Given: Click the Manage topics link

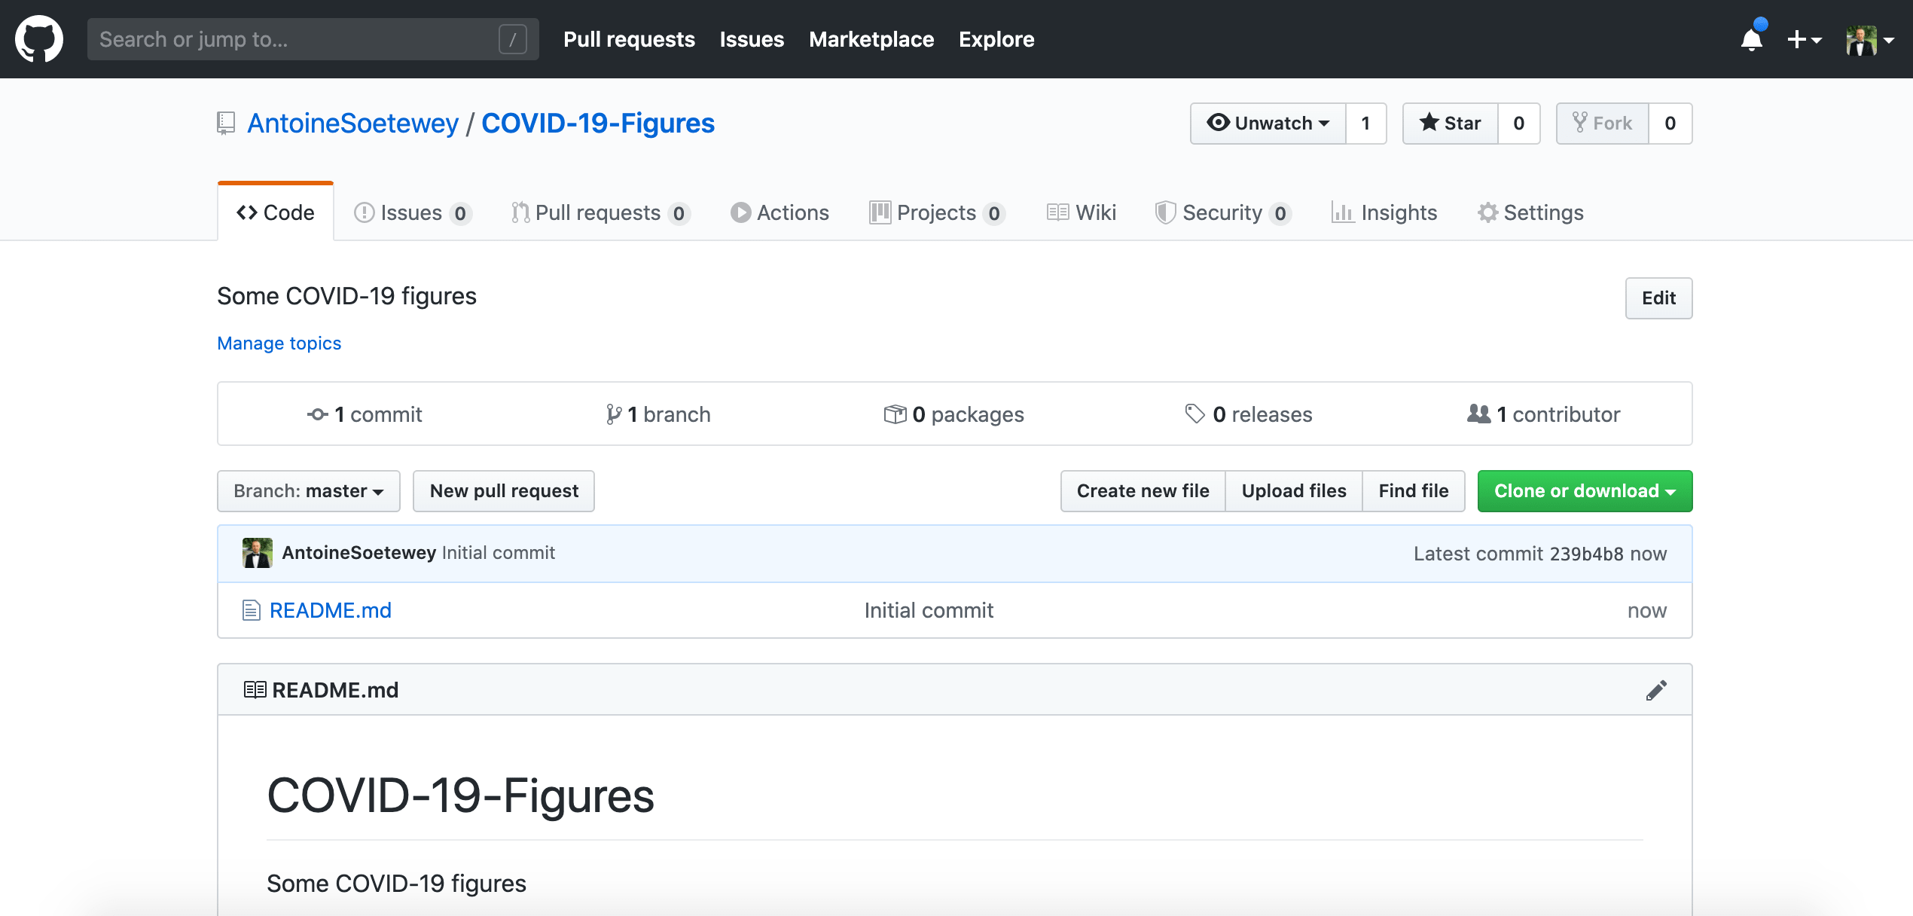Looking at the screenshot, I should [x=278, y=343].
